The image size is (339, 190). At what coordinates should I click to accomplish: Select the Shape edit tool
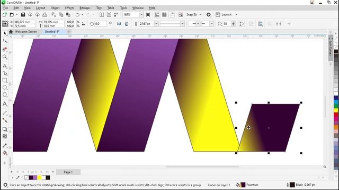[5, 41]
